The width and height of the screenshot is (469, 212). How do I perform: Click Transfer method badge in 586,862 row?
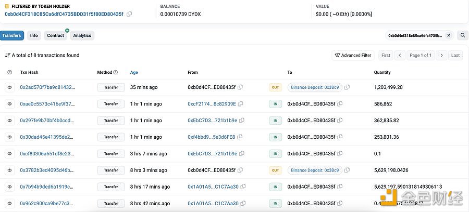point(111,104)
